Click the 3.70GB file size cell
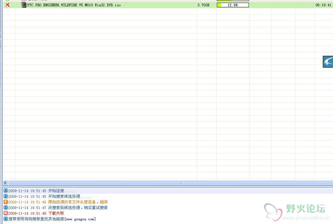 (x=203, y=5)
